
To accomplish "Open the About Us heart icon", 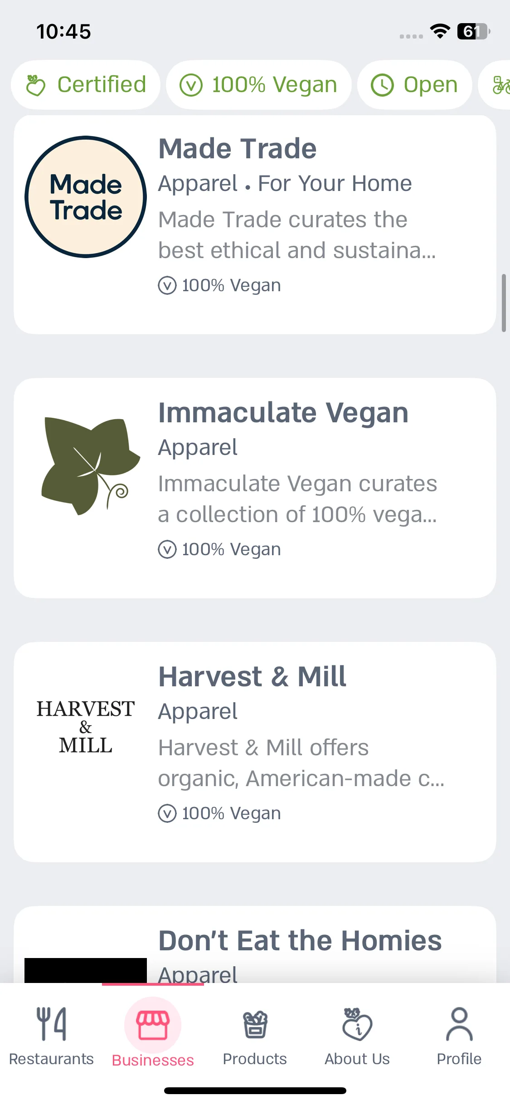I will click(357, 1024).
